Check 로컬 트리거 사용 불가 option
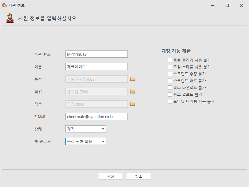This screenshot has height=187, width=249. (x=170, y=60)
